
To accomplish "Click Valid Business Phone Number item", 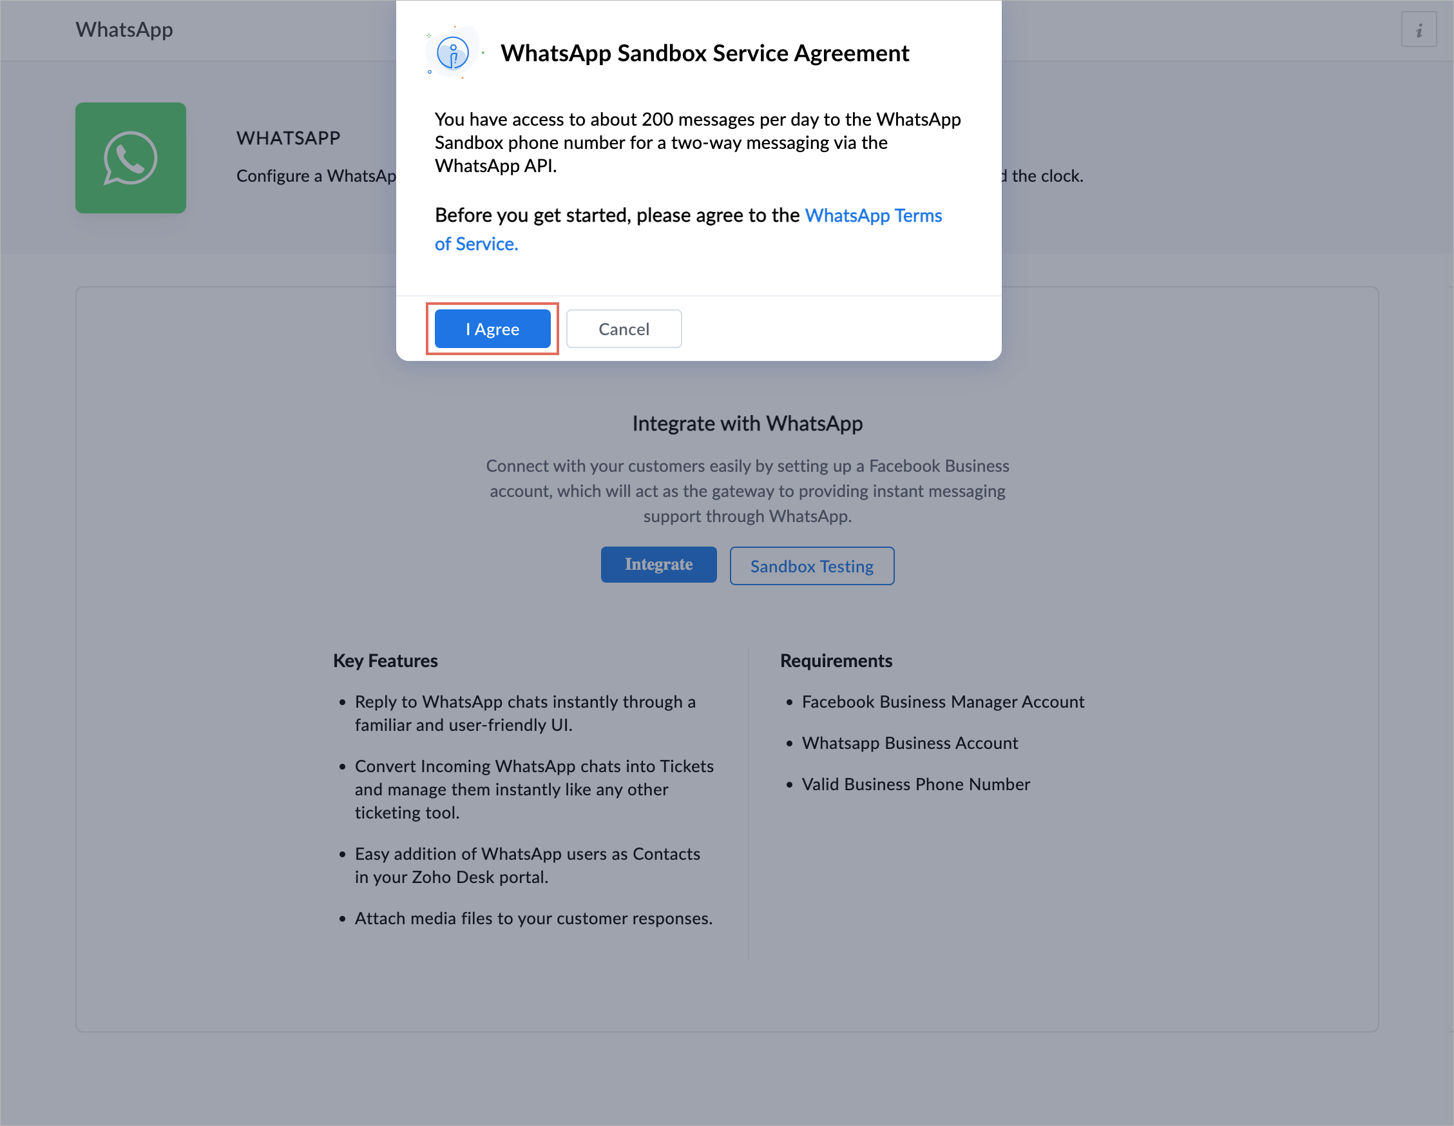I will 915,784.
